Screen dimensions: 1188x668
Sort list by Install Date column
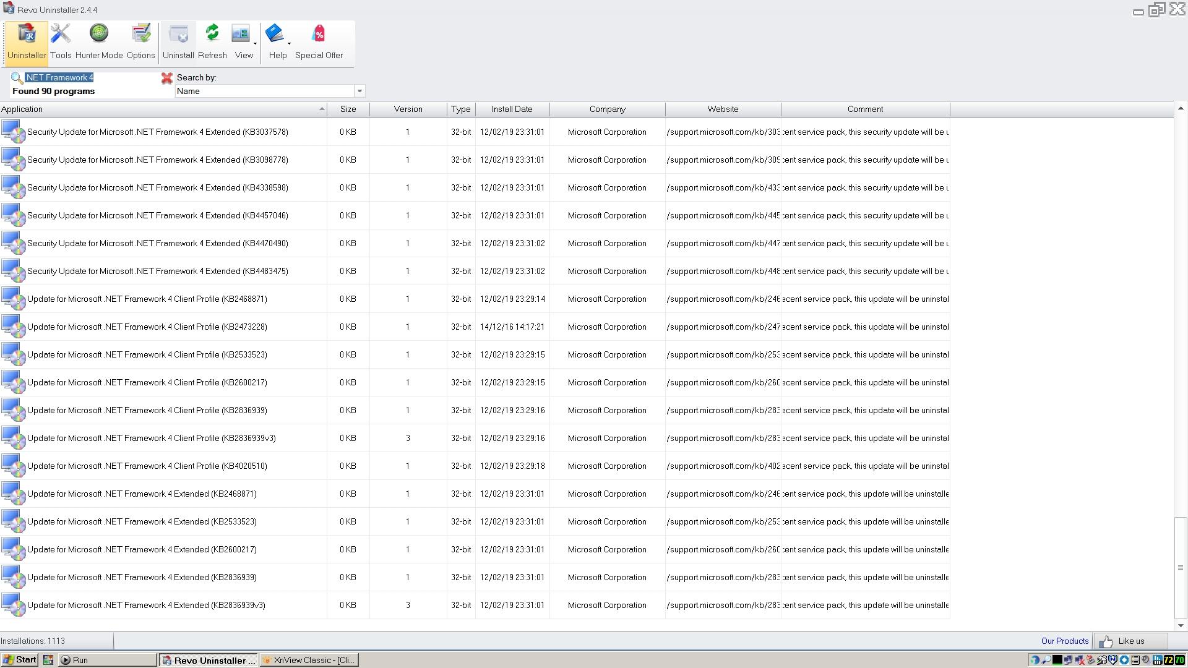coord(512,109)
